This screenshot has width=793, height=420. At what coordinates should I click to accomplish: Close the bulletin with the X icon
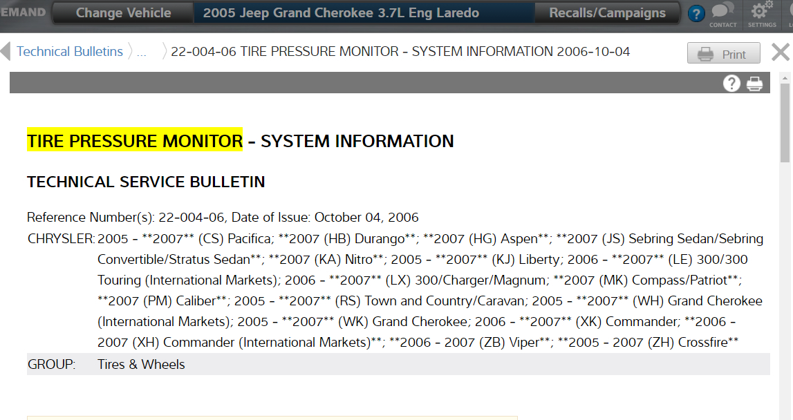click(x=781, y=52)
